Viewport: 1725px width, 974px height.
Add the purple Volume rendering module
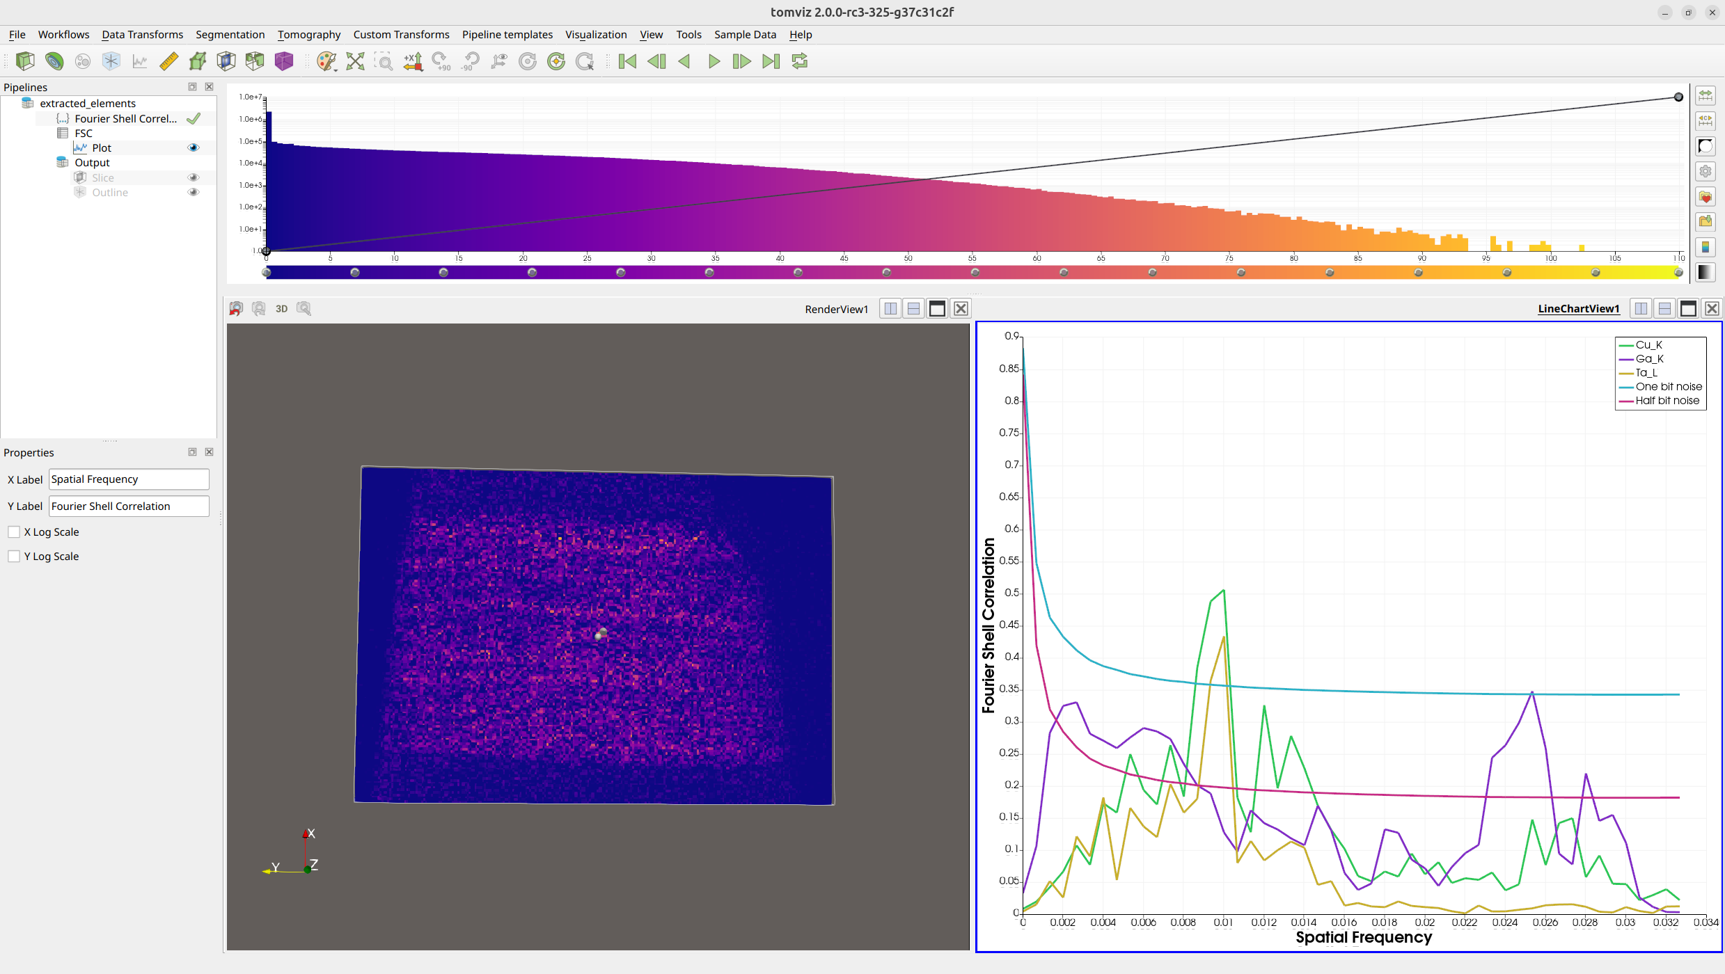pyautogui.click(x=284, y=61)
